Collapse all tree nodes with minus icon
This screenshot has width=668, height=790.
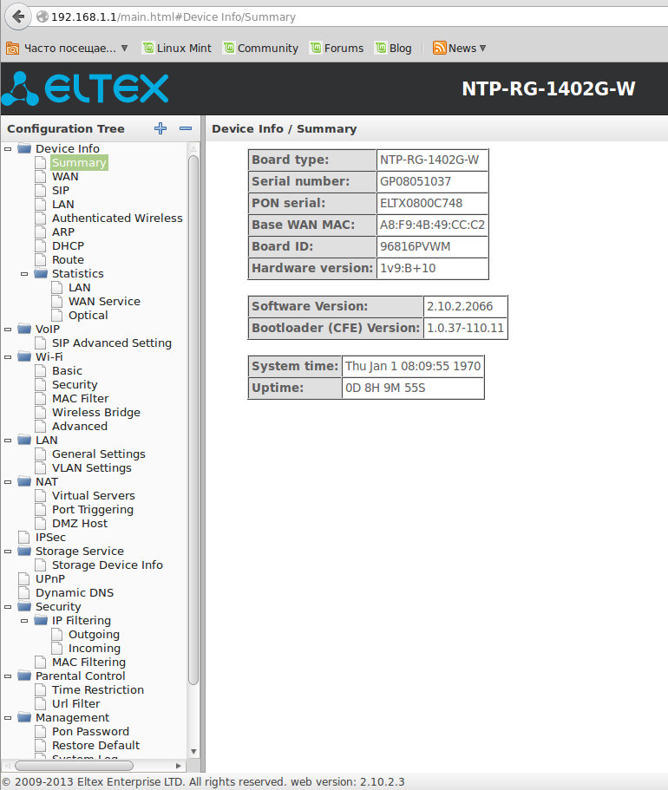click(186, 128)
